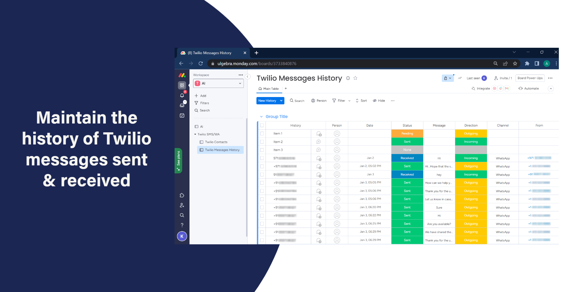Open the inbox tray icon
This screenshot has height=292, width=584.
point(182,105)
